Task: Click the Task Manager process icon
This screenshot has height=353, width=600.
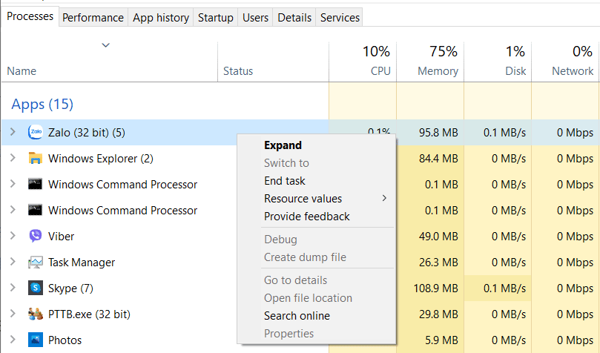Action: coord(35,263)
